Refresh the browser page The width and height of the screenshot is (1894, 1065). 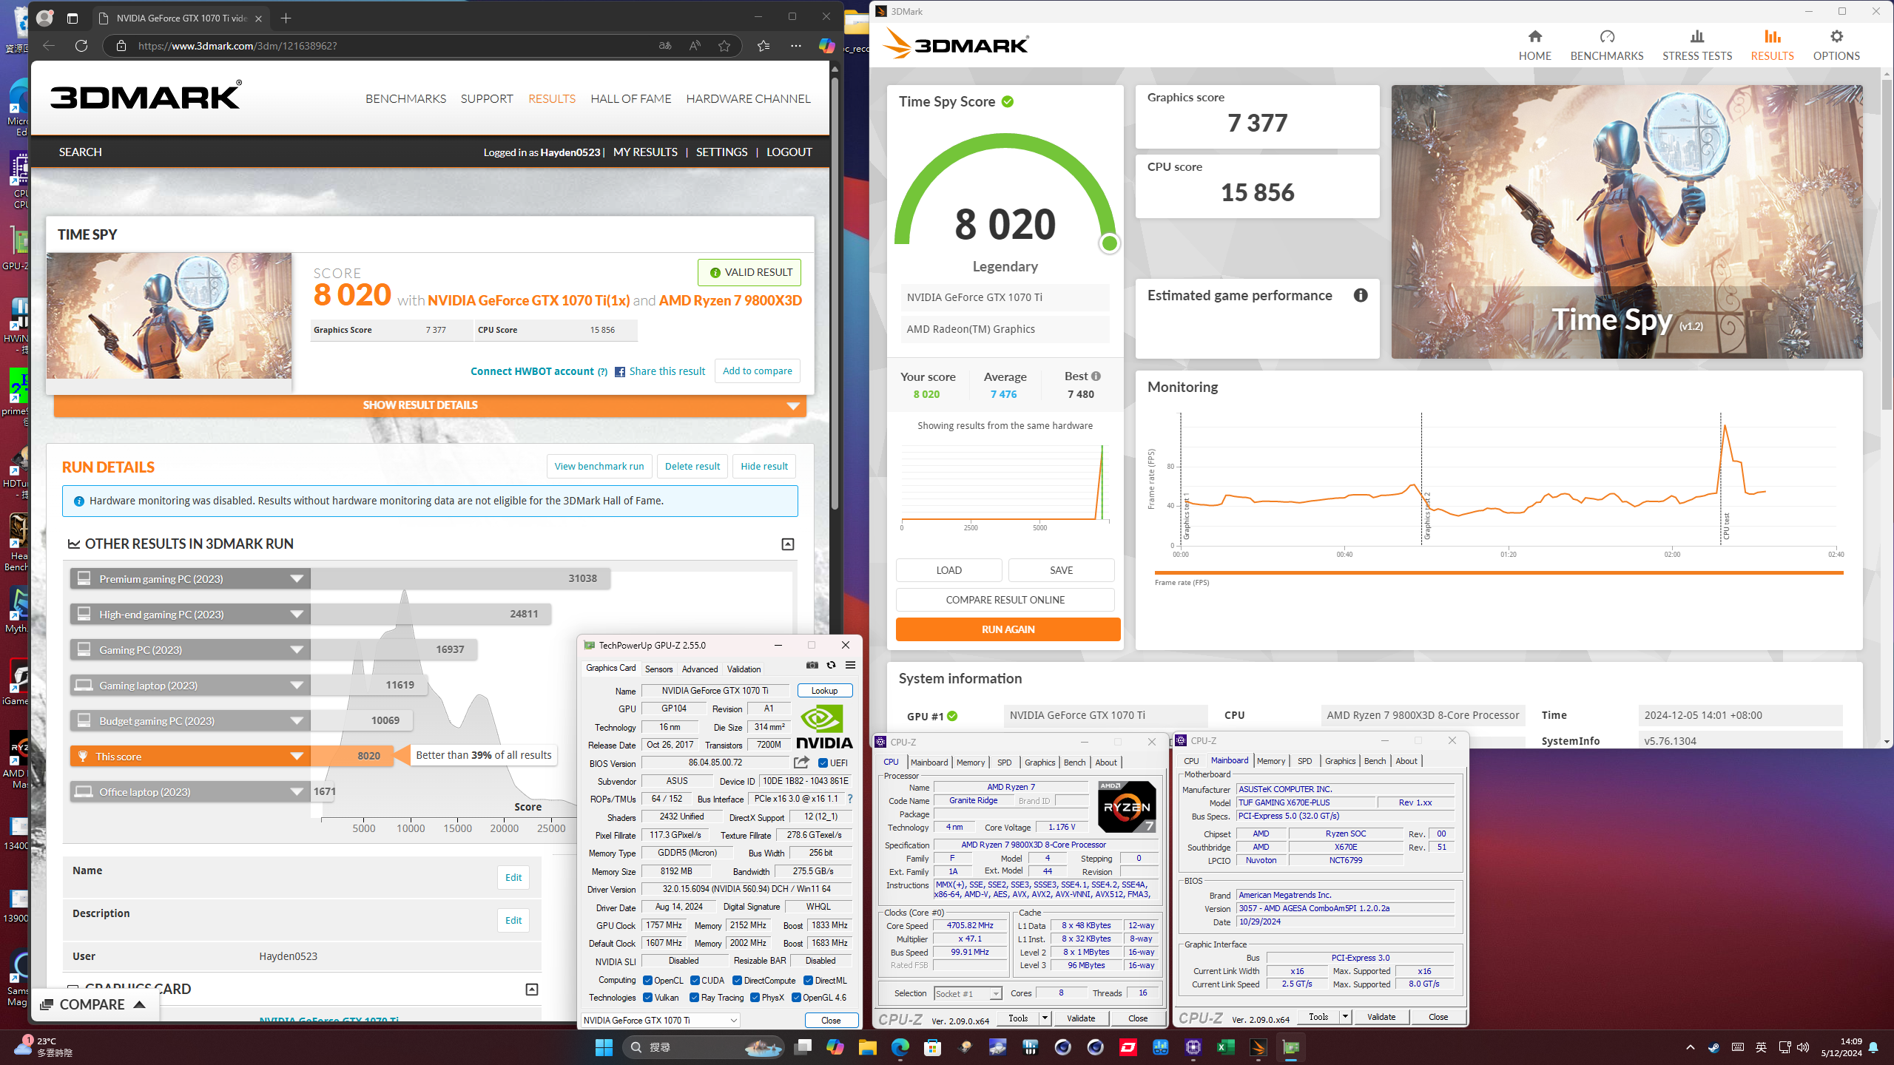(x=81, y=46)
